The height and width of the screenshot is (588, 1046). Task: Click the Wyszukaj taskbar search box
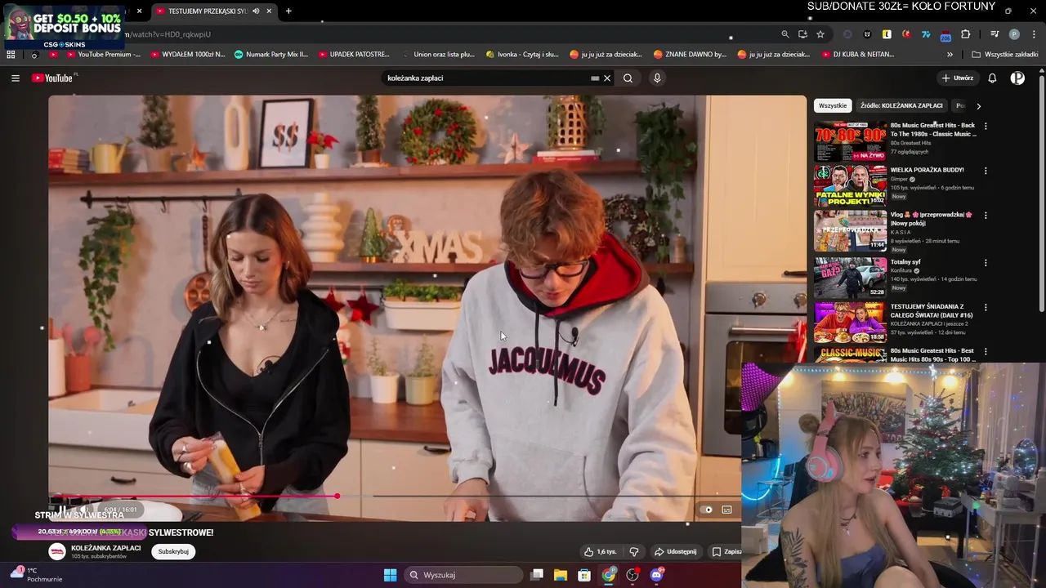463,575
